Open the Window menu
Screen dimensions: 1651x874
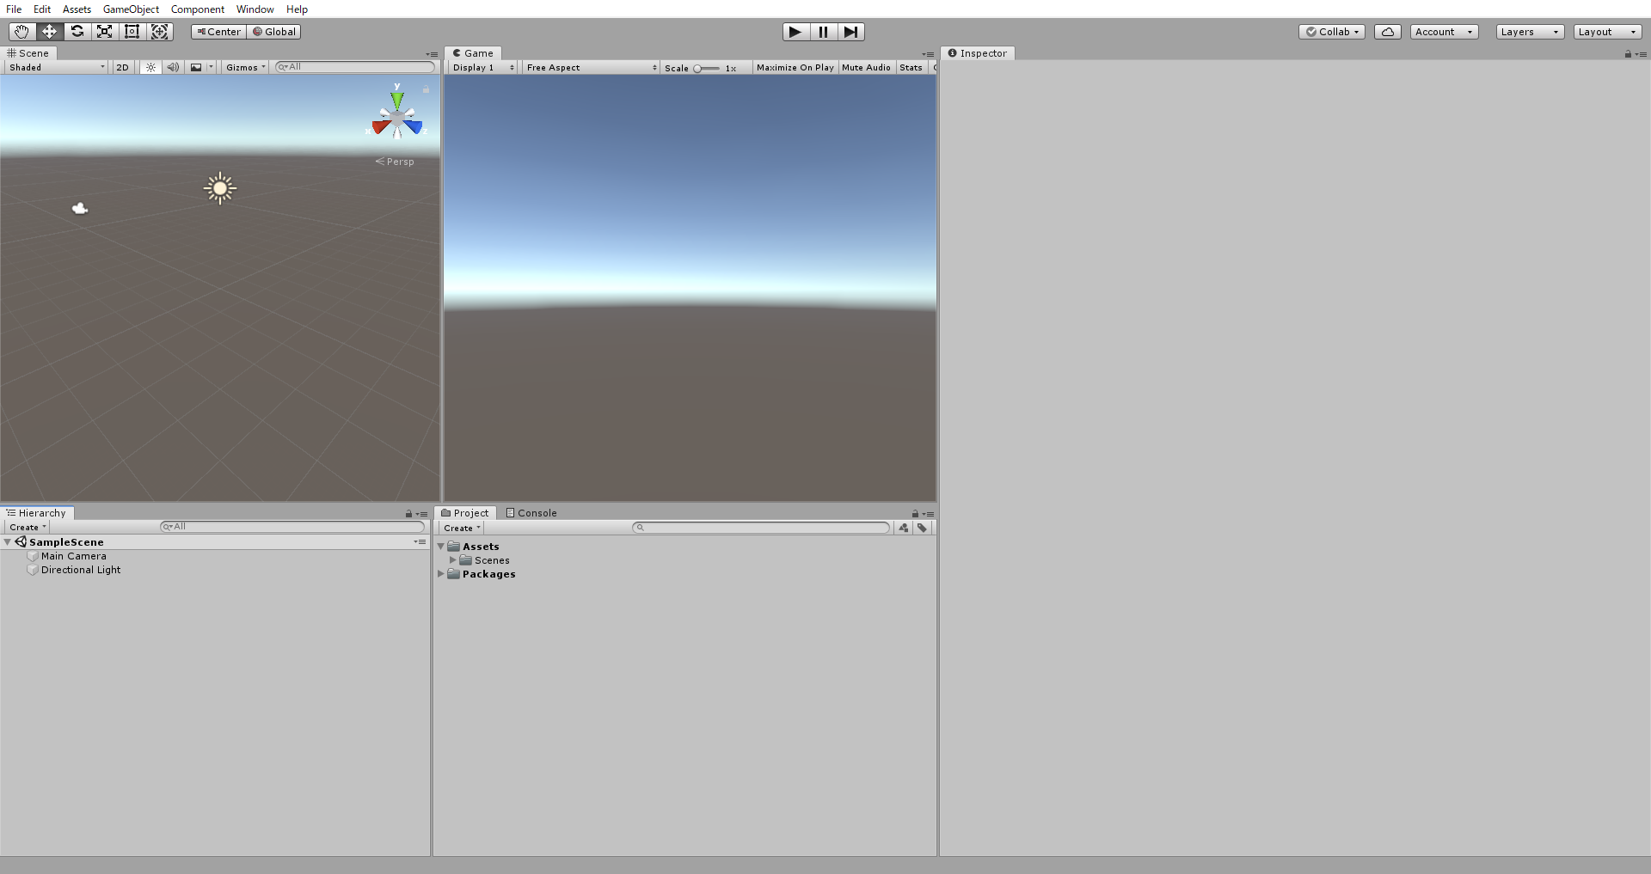pyautogui.click(x=255, y=9)
